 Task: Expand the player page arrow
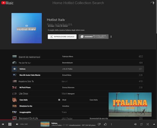coord(154,124)
